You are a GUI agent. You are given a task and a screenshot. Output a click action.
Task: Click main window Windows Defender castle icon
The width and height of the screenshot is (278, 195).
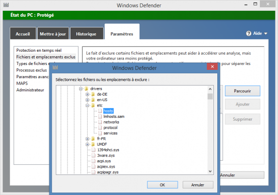[6, 5]
